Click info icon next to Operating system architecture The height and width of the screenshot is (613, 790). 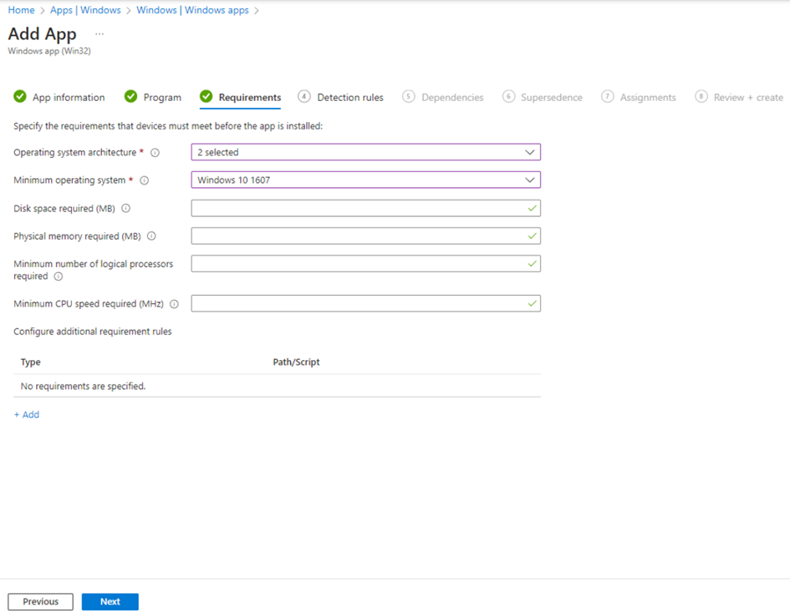pyautogui.click(x=155, y=153)
